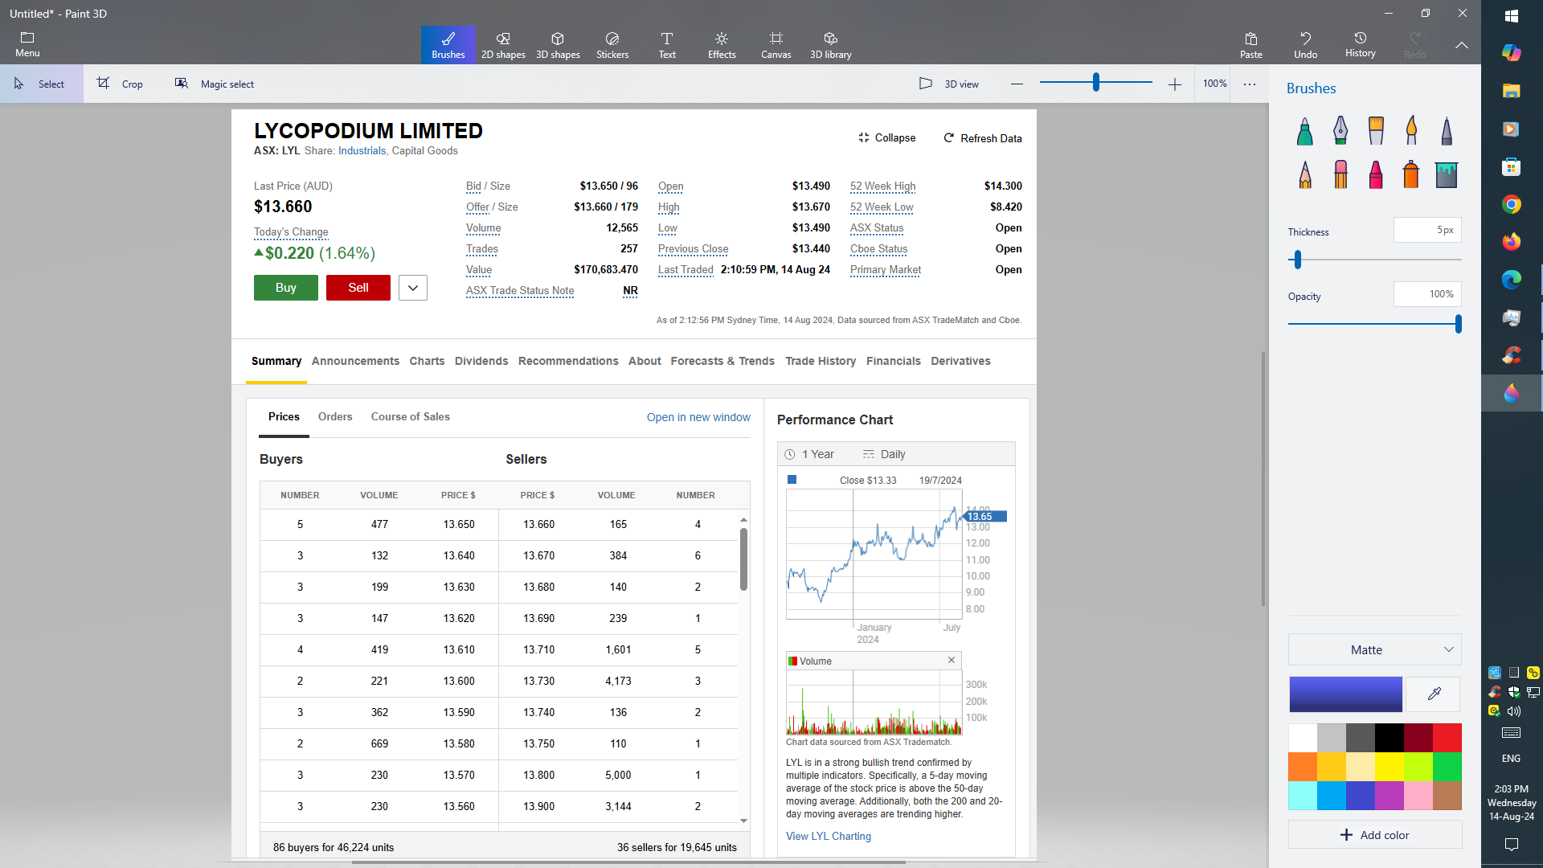The width and height of the screenshot is (1543, 868).
Task: Click the View LYL Charting link
Action: 829,836
